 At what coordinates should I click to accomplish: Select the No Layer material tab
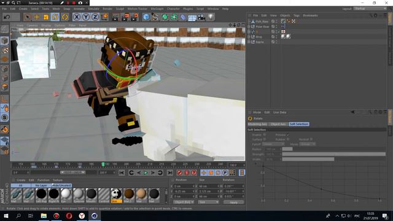tap(41, 185)
